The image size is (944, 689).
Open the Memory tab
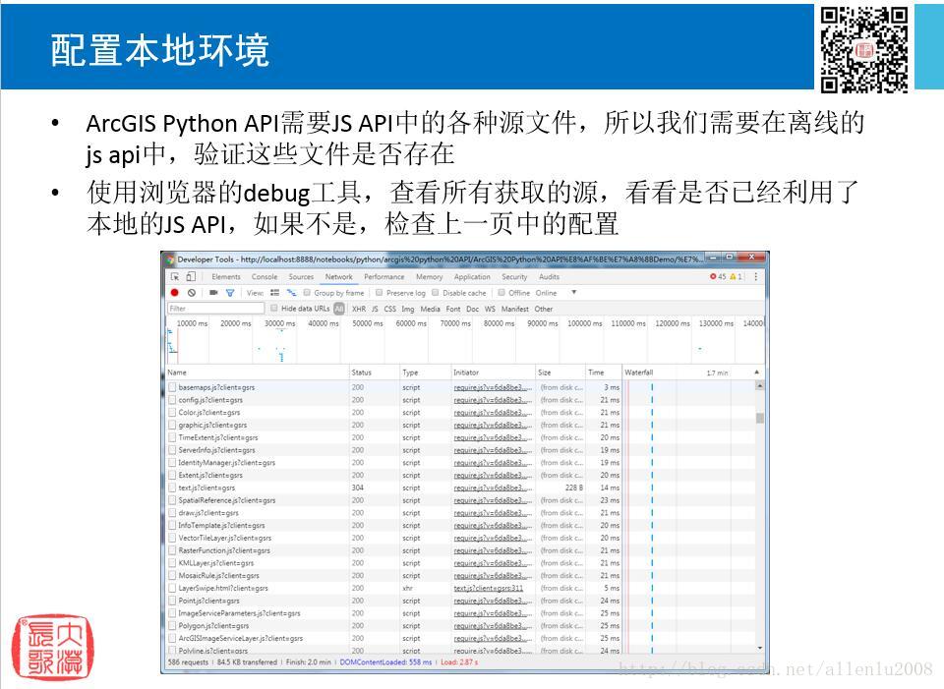[430, 277]
